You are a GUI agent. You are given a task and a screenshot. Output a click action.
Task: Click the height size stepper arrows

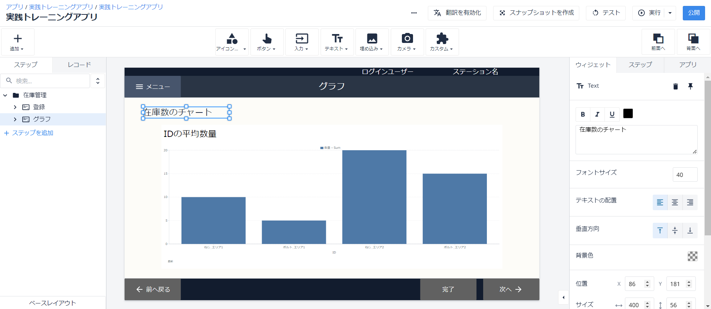pyautogui.click(x=689, y=305)
